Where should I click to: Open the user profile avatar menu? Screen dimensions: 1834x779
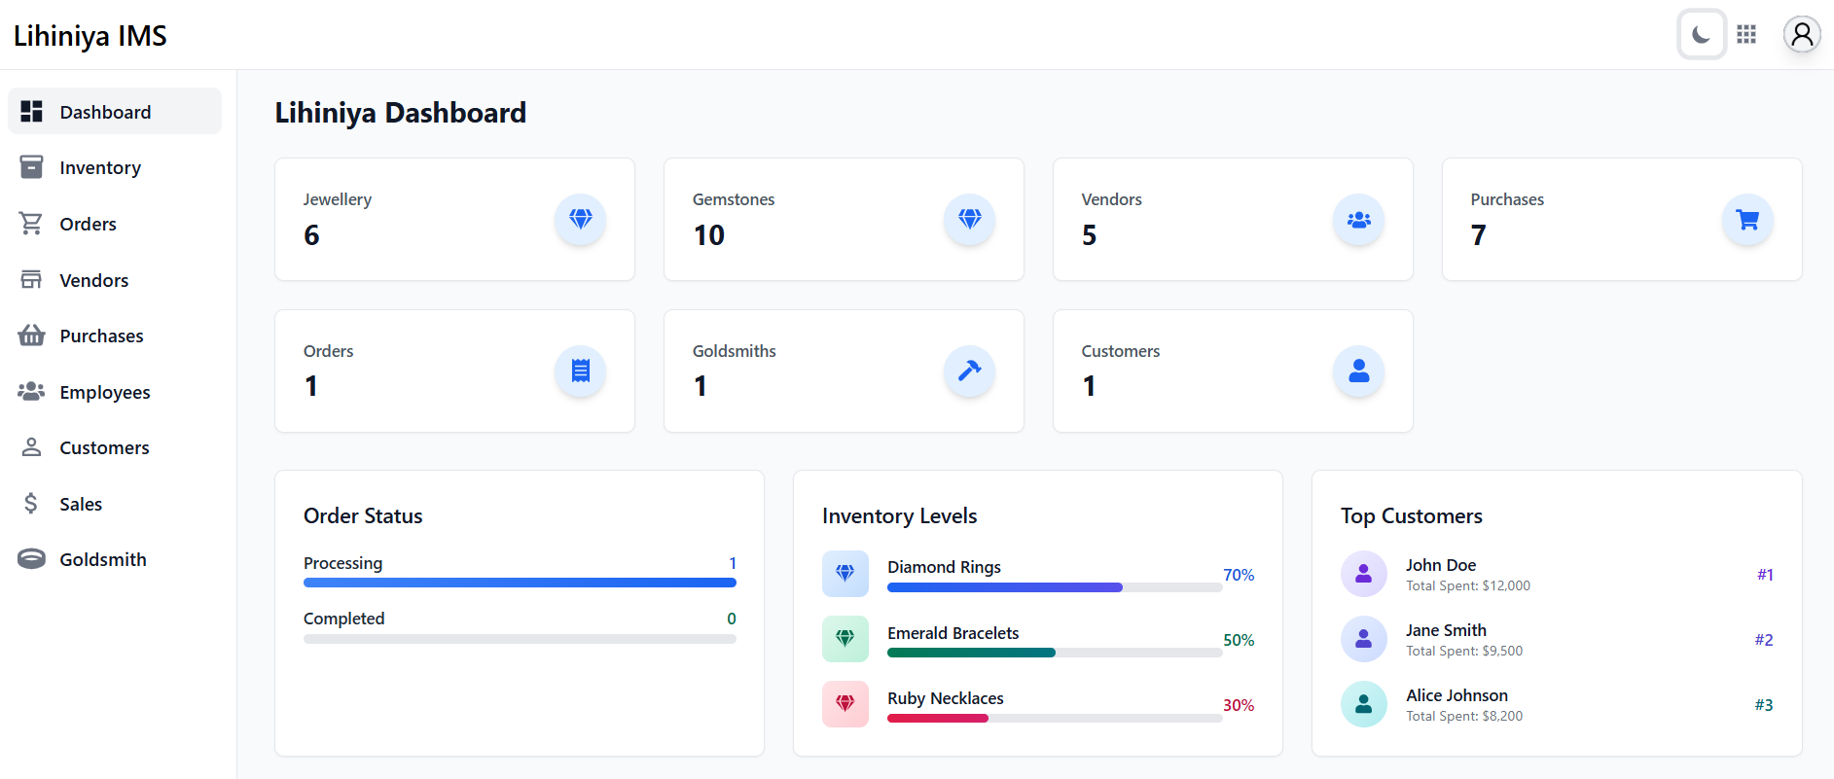click(1802, 35)
